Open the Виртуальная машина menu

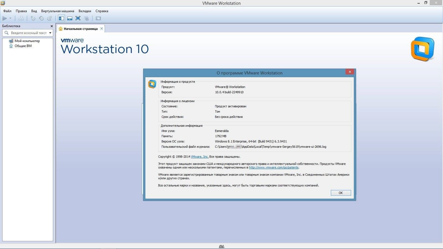[58, 11]
